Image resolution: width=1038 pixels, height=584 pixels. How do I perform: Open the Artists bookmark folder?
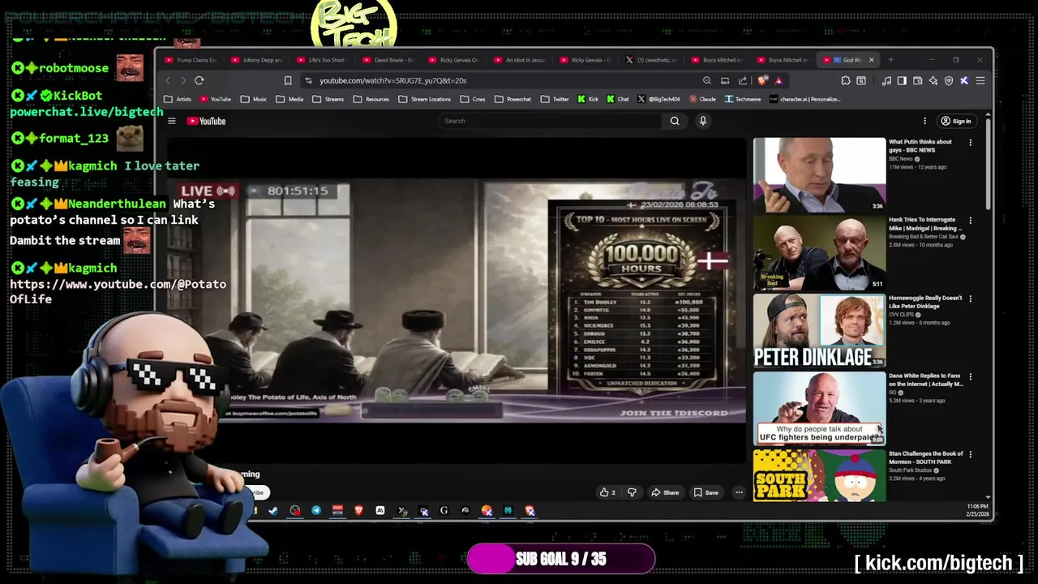(x=178, y=99)
